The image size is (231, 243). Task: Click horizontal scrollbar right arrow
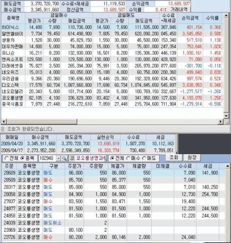(220, 122)
